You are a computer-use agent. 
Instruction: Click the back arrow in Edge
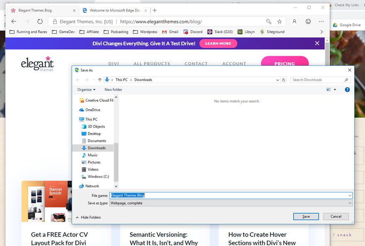14,21
